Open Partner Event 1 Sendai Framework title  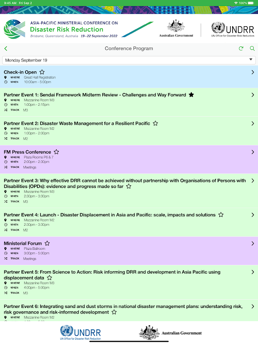(95, 95)
